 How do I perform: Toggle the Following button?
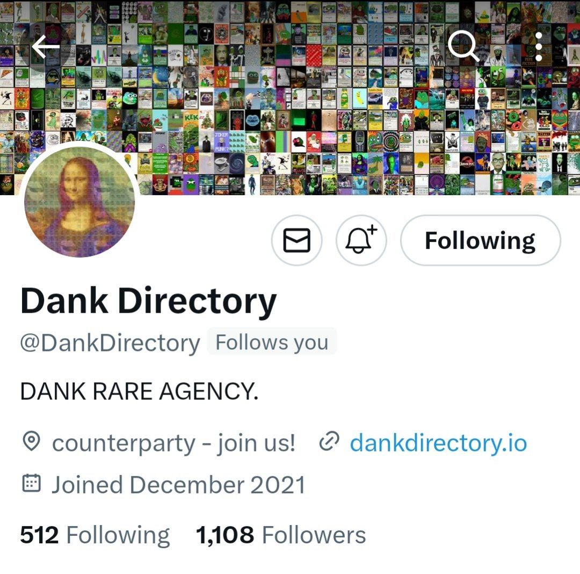coord(481,241)
